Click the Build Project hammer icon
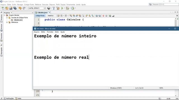Viewport: 179px width, 100px height. click(x=54, y=8)
